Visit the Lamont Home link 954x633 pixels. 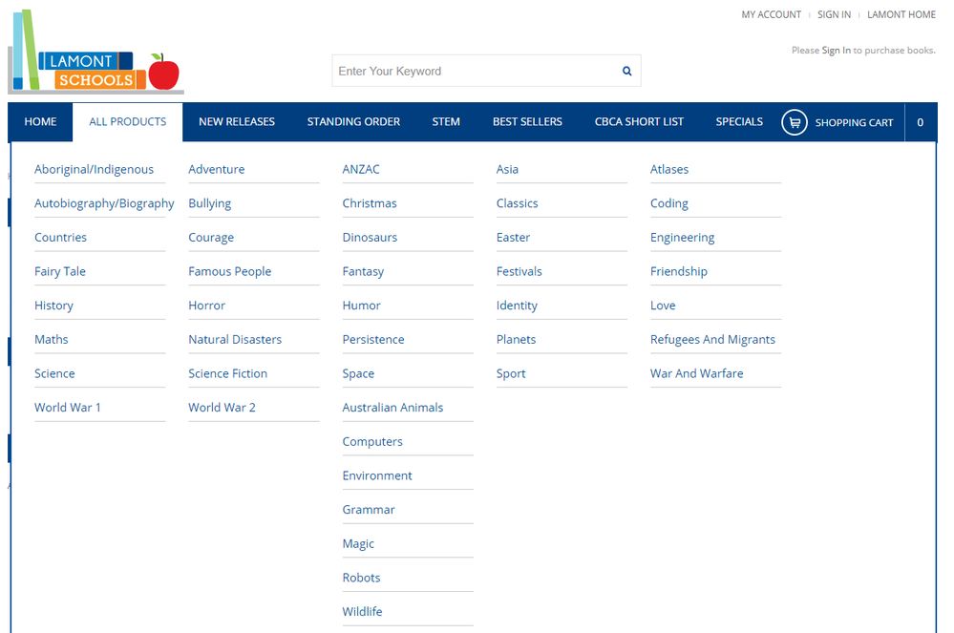click(901, 14)
